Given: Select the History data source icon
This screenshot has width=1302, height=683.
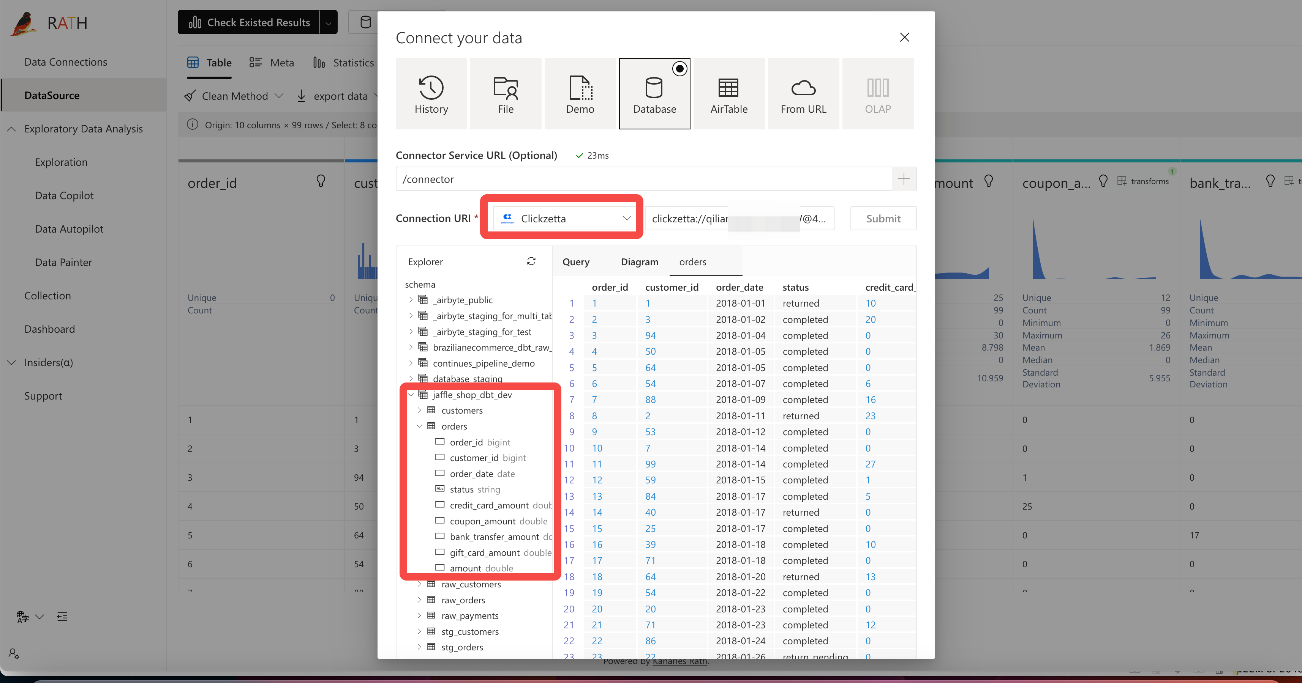Looking at the screenshot, I should tap(431, 94).
